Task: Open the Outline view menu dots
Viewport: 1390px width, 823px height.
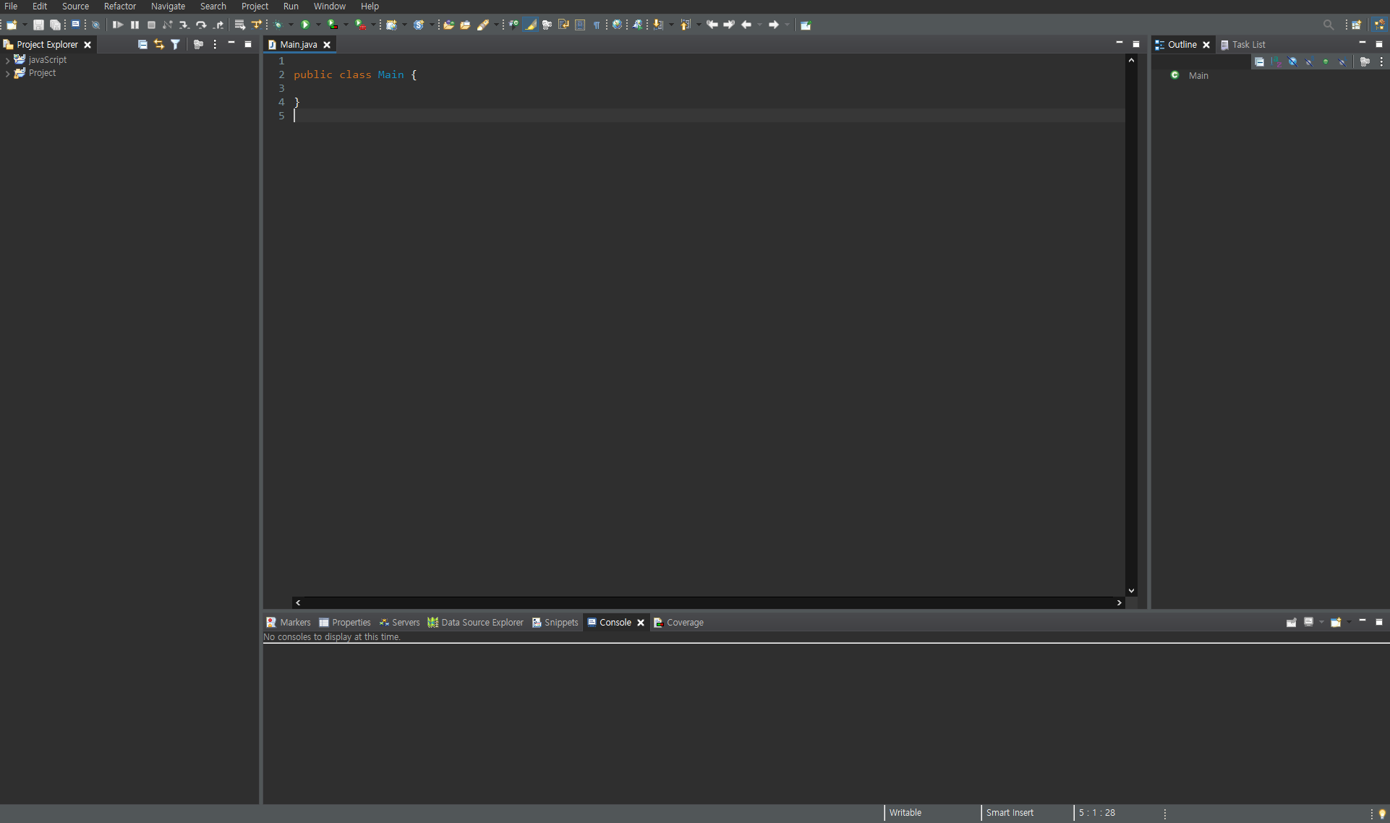Action: [x=1381, y=62]
